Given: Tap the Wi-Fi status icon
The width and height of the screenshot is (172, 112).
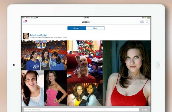Looking at the screenshot, I should click(x=37, y=18).
